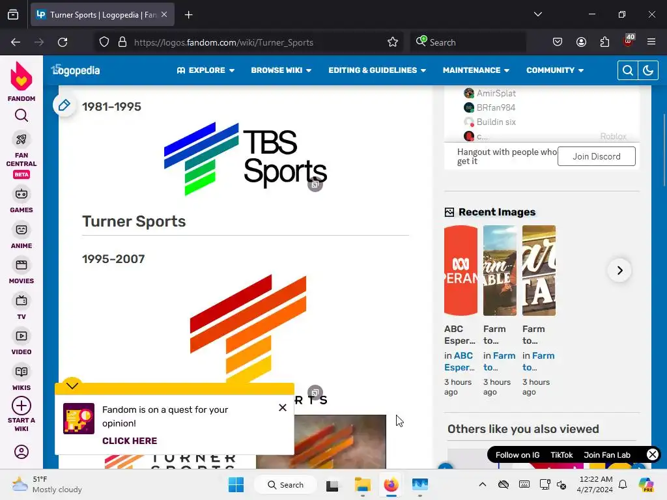Viewport: 667px width, 500px height.
Task: Go back to previous page
Action: coord(16,42)
